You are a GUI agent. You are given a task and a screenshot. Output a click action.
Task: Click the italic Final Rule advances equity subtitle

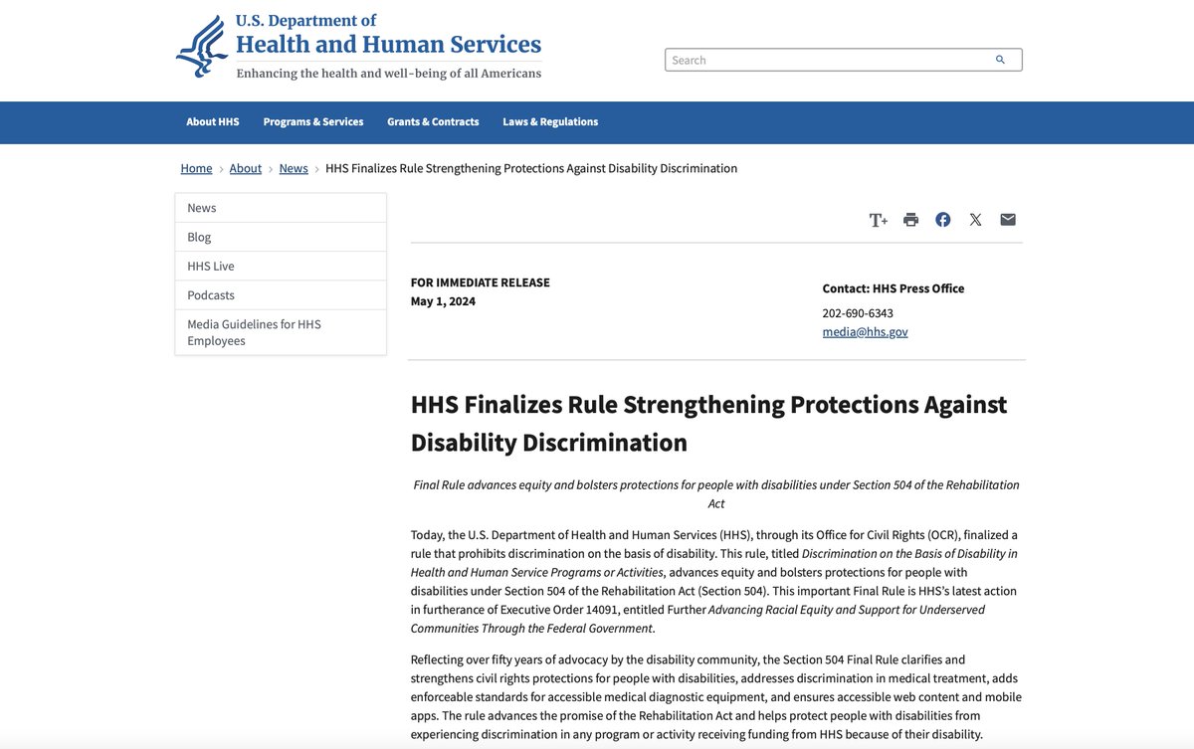pos(716,493)
